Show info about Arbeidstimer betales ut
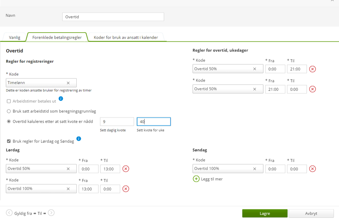Viewport: 339px width, 220px height. coord(61,99)
